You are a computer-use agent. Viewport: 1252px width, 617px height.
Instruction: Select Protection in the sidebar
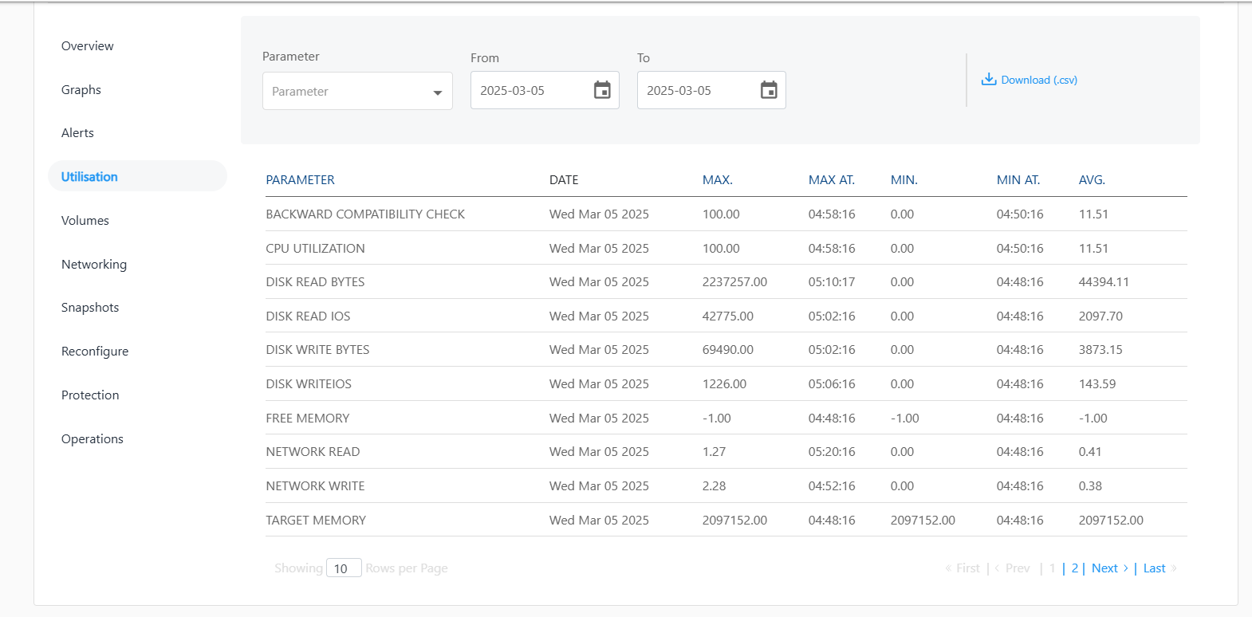pyautogui.click(x=90, y=395)
